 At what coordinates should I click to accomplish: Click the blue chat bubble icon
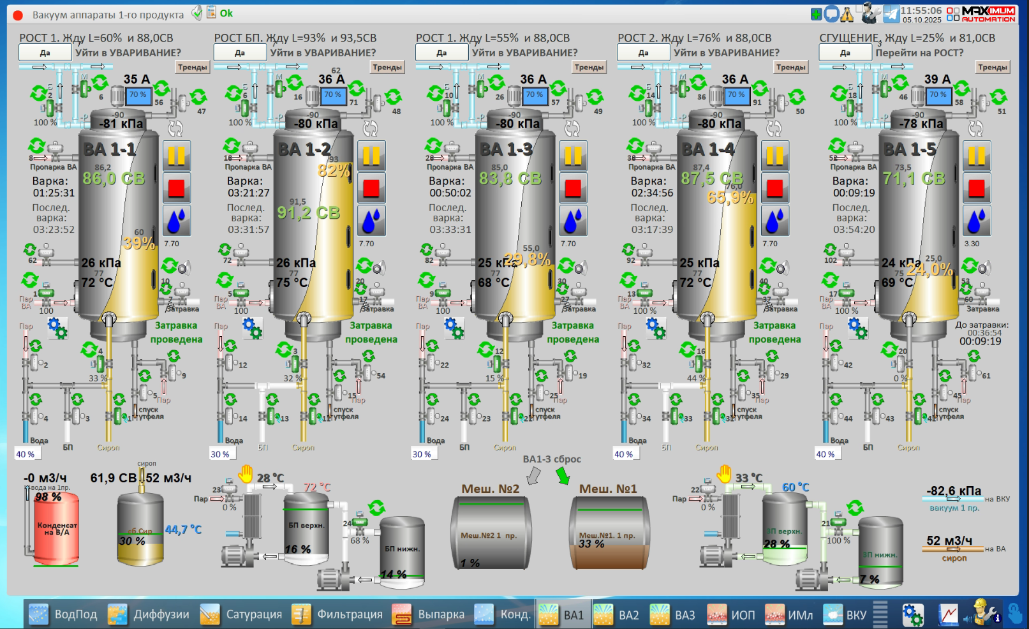(x=831, y=14)
